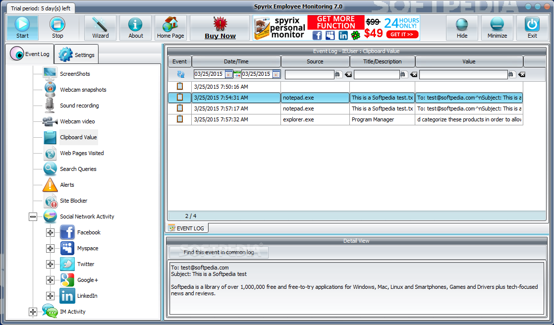
Task: Select Alerts in the tree
Action: click(x=67, y=185)
